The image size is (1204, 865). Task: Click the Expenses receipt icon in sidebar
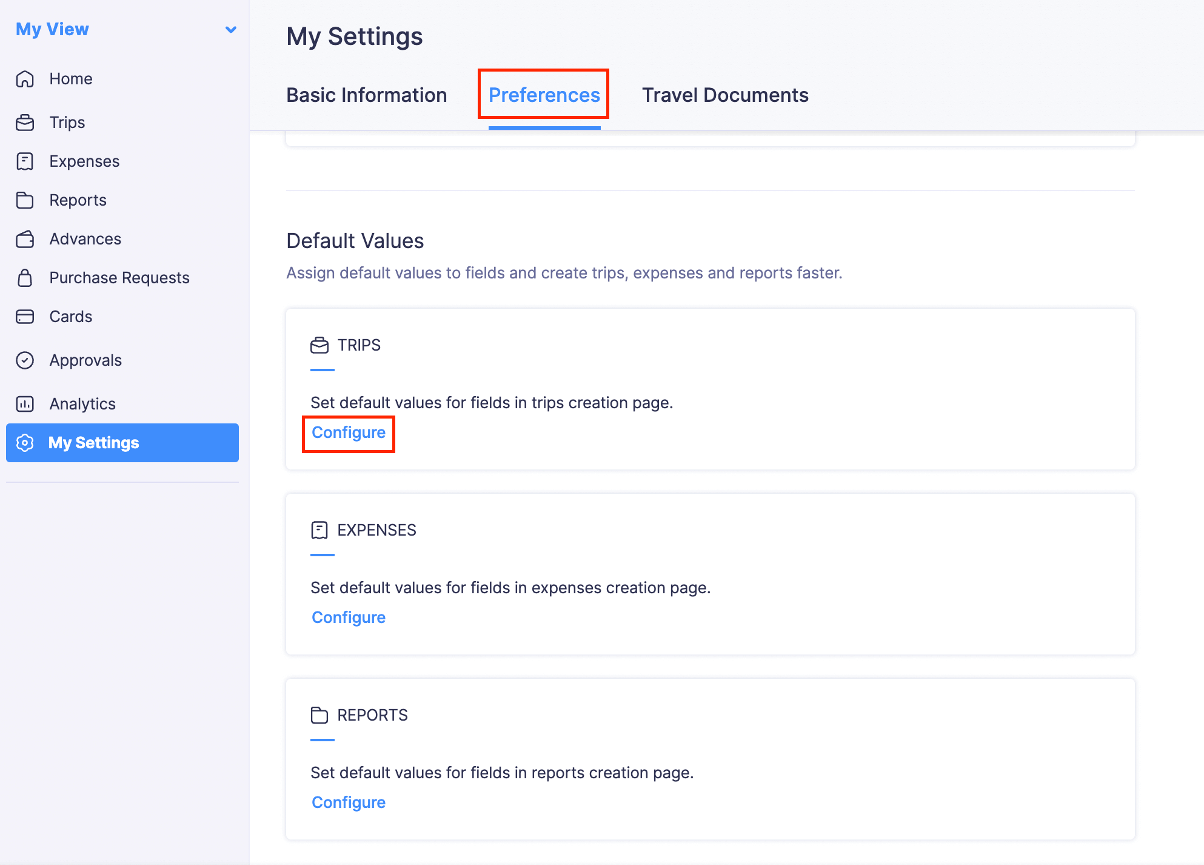[x=25, y=161]
